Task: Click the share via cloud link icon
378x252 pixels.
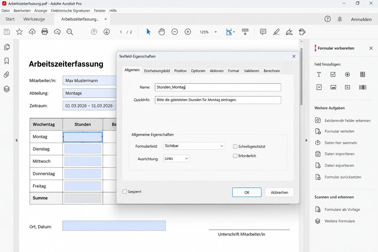Action: 57,32
